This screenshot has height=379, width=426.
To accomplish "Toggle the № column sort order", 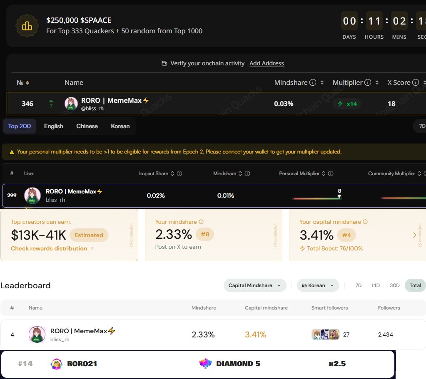I will pyautogui.click(x=28, y=82).
